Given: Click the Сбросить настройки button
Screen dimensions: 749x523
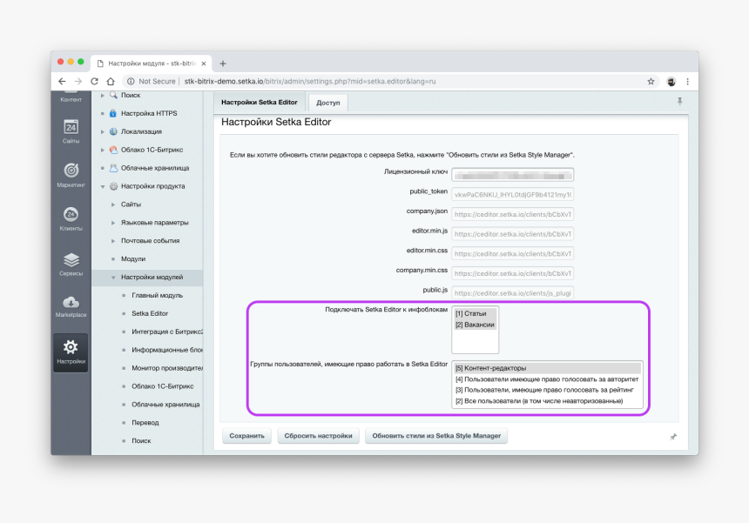Looking at the screenshot, I should point(318,436).
